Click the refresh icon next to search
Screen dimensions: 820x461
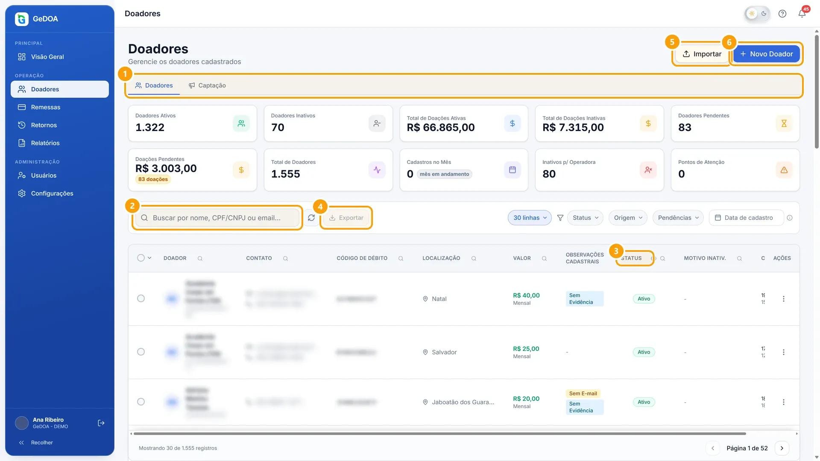[311, 218]
